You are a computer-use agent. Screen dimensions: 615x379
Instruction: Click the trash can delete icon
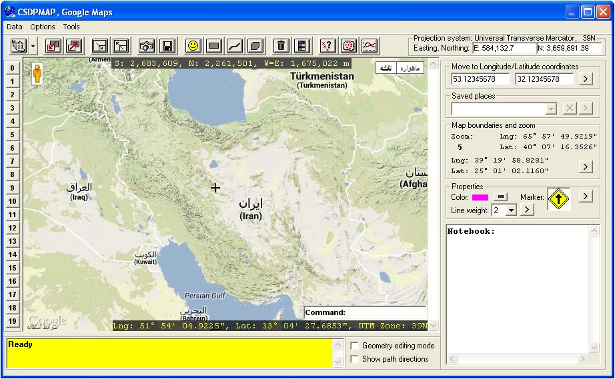[281, 46]
